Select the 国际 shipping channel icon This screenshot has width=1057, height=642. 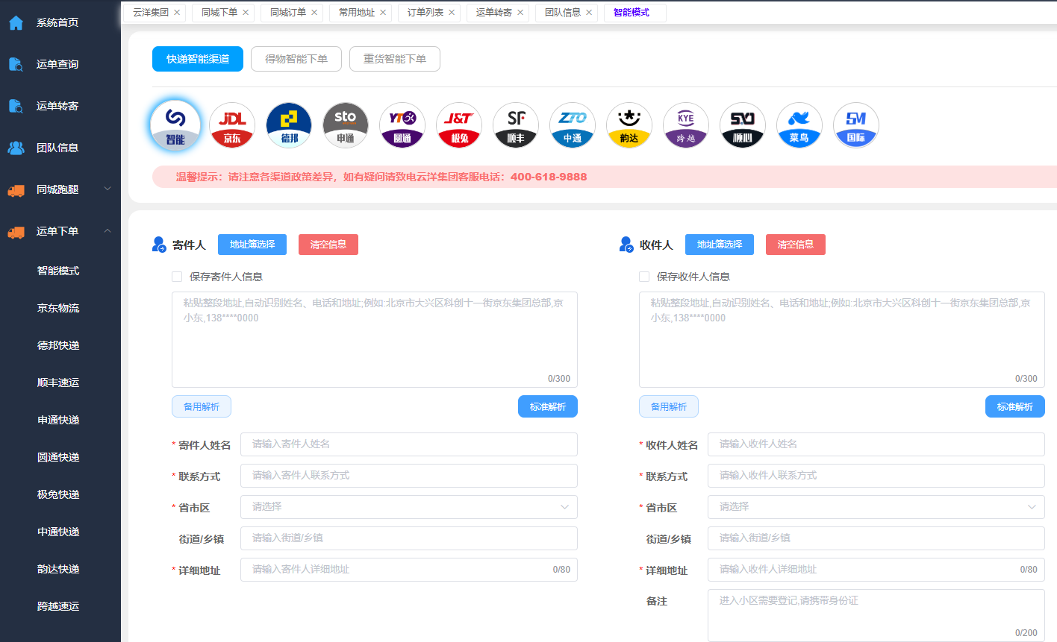point(856,125)
